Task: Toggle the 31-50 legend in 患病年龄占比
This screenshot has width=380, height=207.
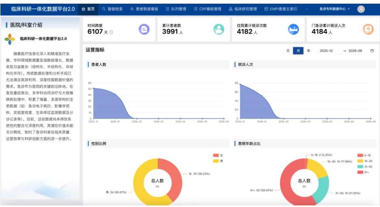Action: (365, 166)
